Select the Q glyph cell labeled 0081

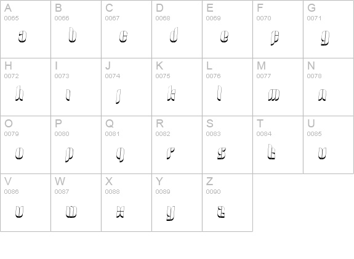[126, 145]
